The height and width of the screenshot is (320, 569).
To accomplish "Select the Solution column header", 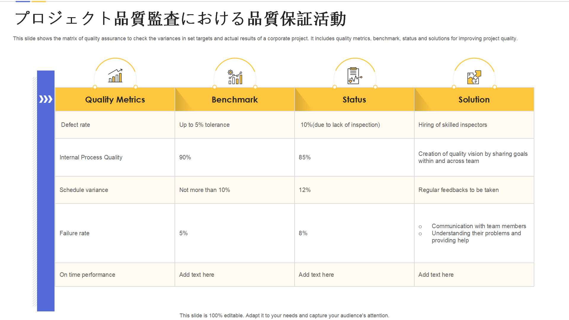I will point(474,100).
